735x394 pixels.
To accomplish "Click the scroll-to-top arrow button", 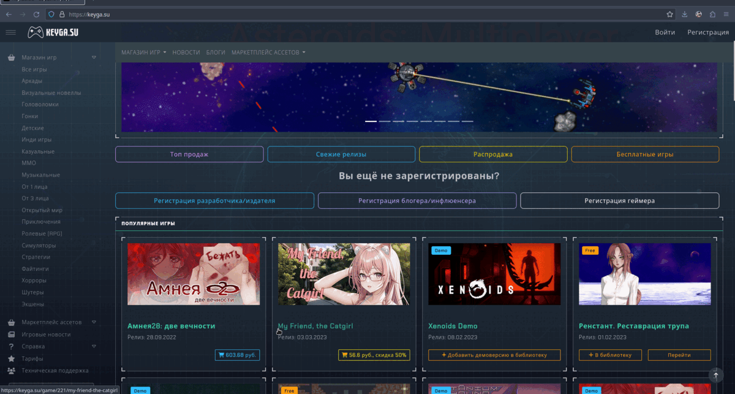I will coord(715,374).
